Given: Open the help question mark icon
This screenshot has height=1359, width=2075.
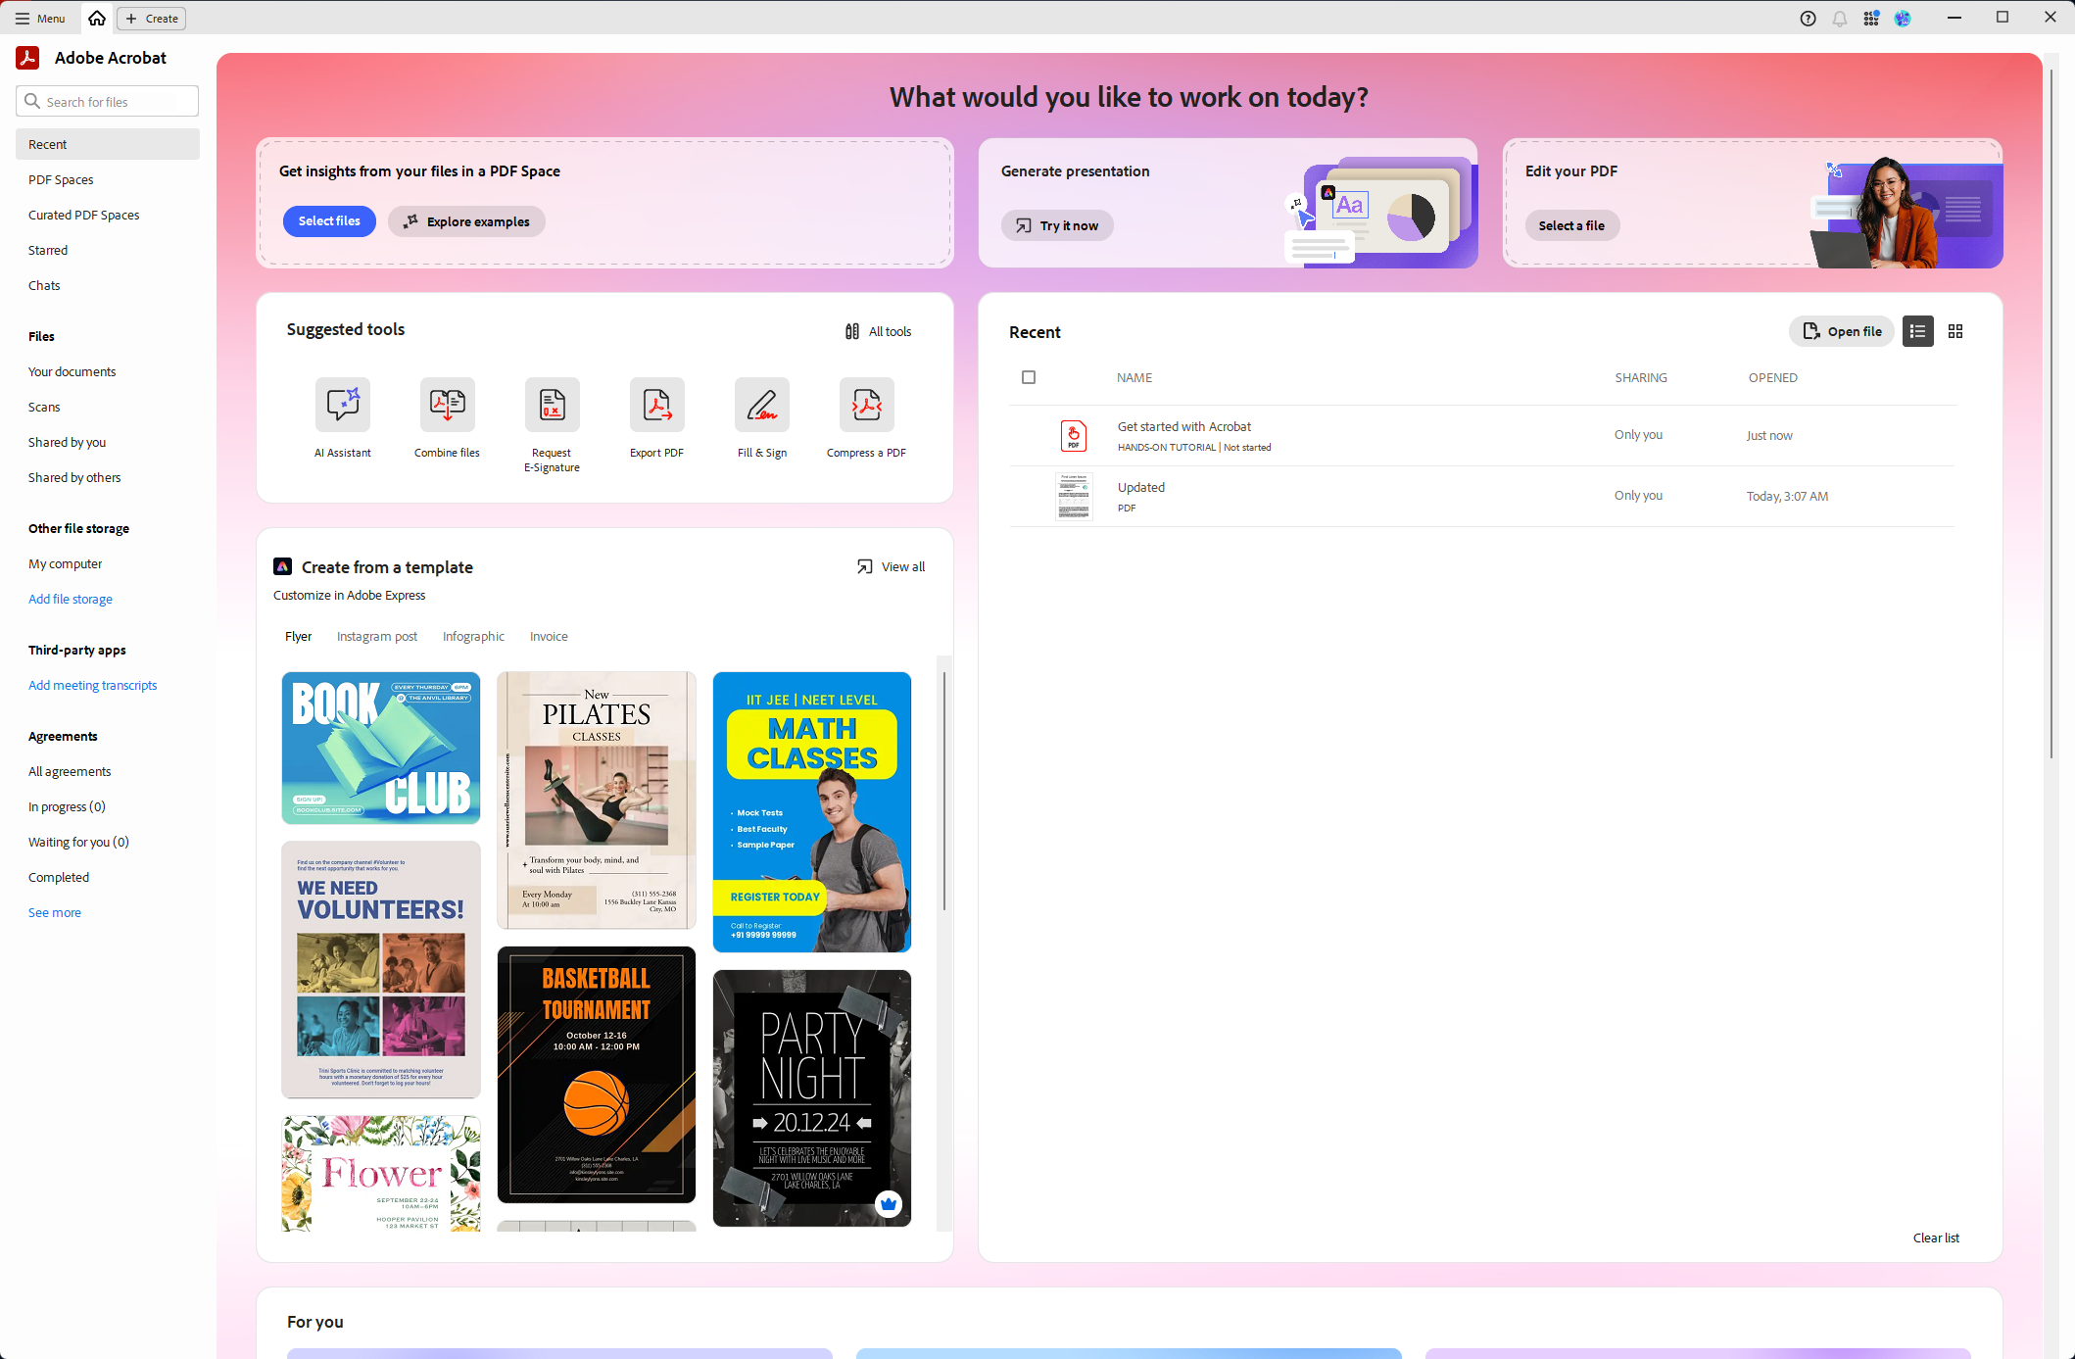Looking at the screenshot, I should coord(1809,19).
